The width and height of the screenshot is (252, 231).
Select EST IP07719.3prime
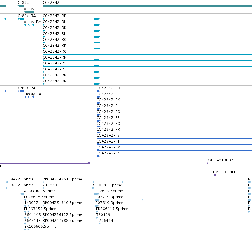click(109, 197)
